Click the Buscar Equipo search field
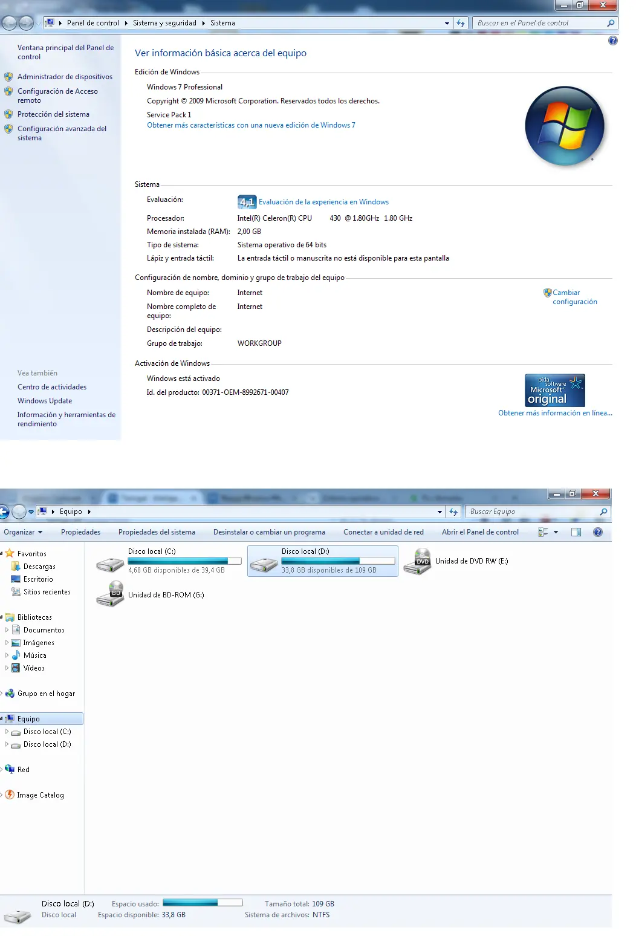 [x=532, y=512]
